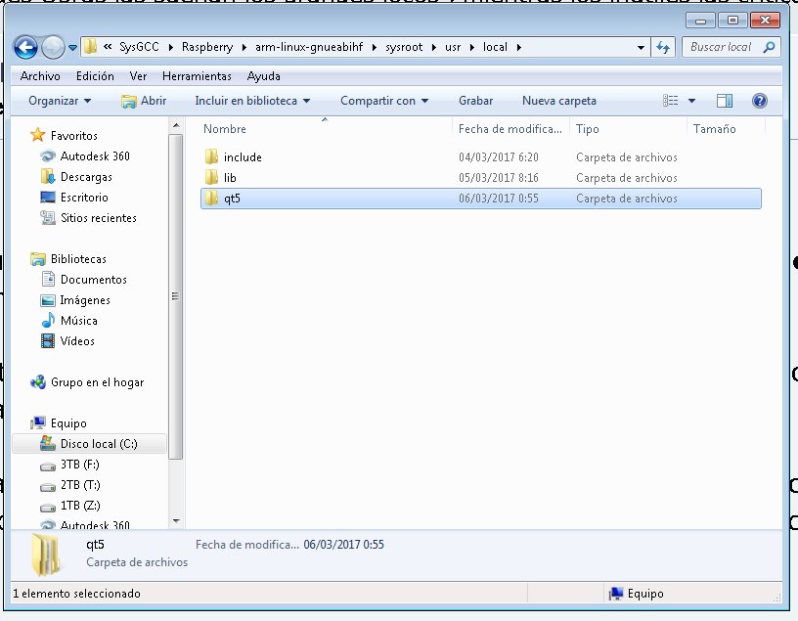Navigate to SysGCC in address bar
Image resolution: width=798 pixels, height=621 pixels.
pos(139,47)
